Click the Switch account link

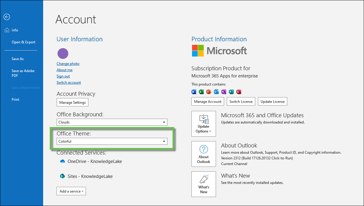point(69,83)
